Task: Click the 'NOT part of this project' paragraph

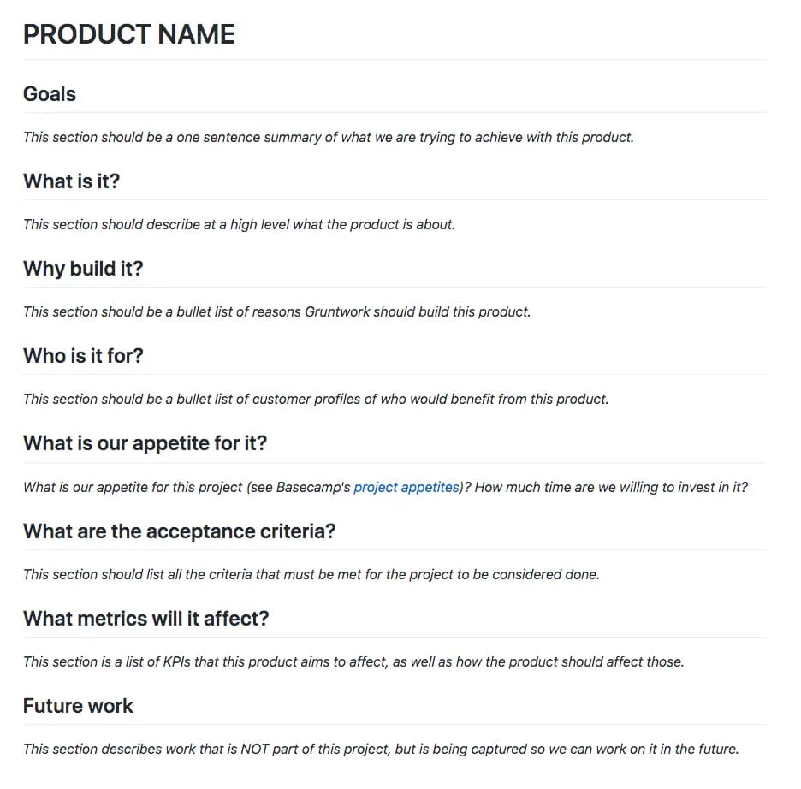Action: (x=381, y=749)
